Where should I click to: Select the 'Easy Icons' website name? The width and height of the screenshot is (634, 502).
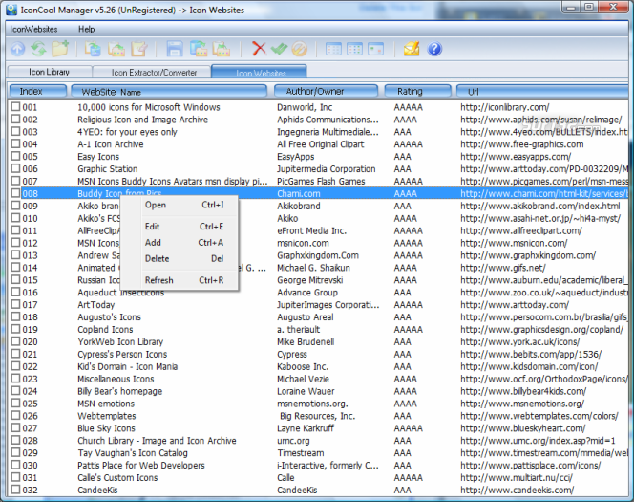coord(98,156)
